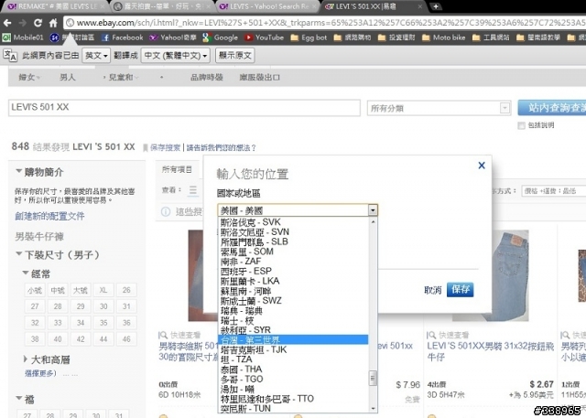Select 南非 - ZAF in the country list
Image resolution: width=586 pixels, height=418 pixels.
tap(293, 262)
